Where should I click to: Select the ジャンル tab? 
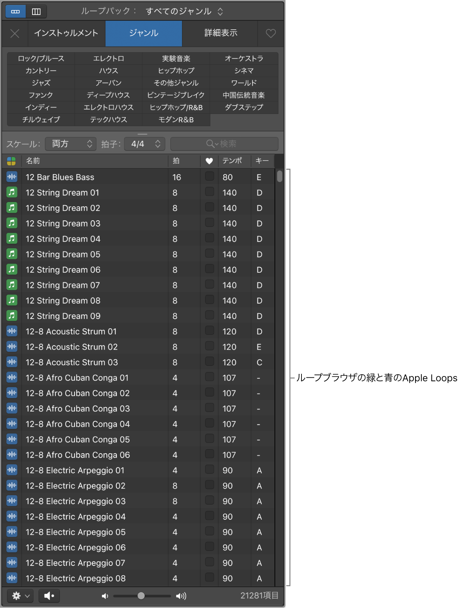[144, 33]
